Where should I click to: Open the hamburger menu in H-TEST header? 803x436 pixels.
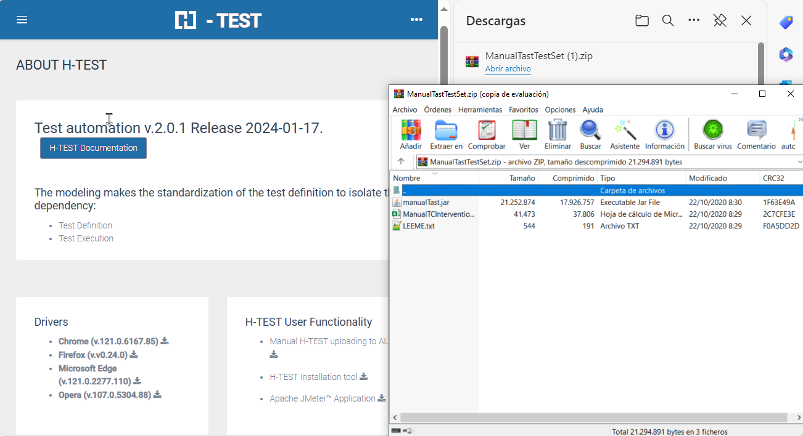pos(22,20)
